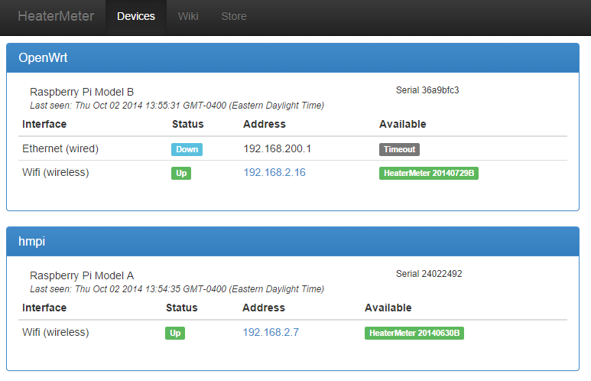Viewport: 591px width, 381px height.
Task: Click hmpi's Address column header
Action: [264, 308]
